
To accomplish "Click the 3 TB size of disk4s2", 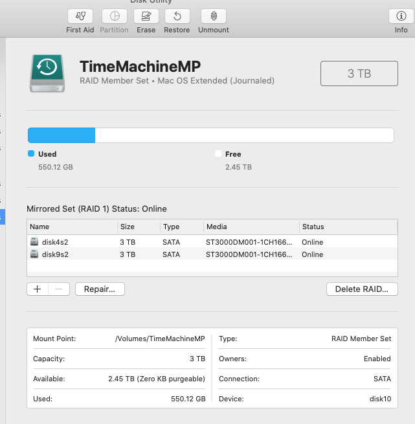I will (x=128, y=242).
